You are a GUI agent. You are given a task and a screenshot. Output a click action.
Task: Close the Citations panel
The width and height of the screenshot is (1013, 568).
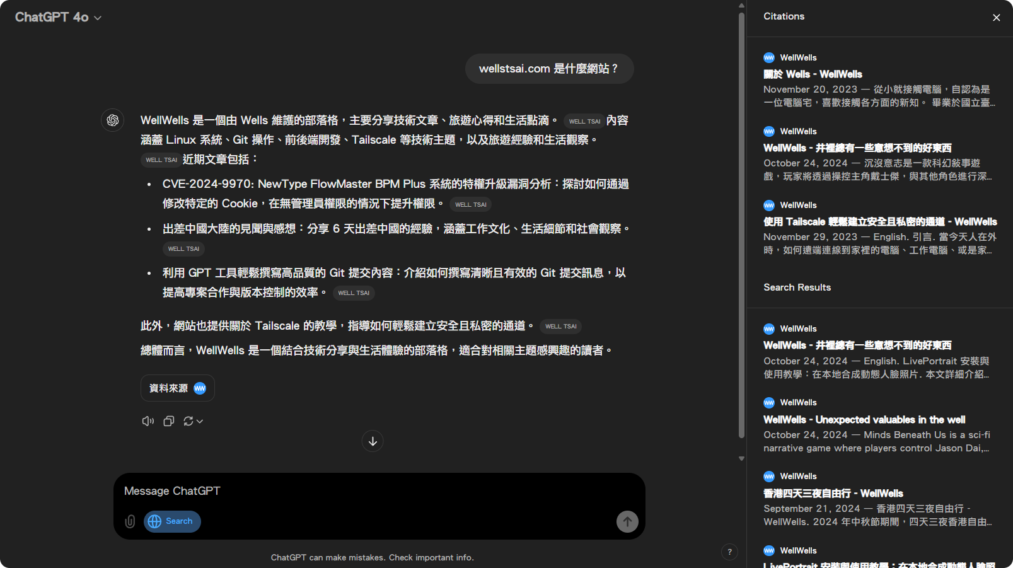[x=996, y=18]
